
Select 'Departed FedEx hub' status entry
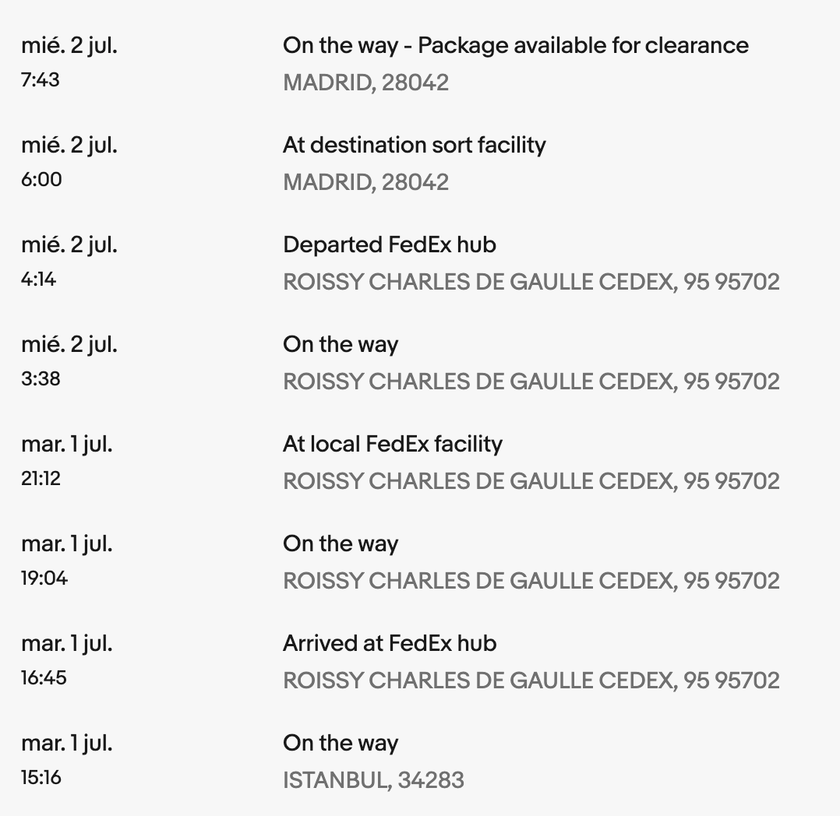click(390, 244)
